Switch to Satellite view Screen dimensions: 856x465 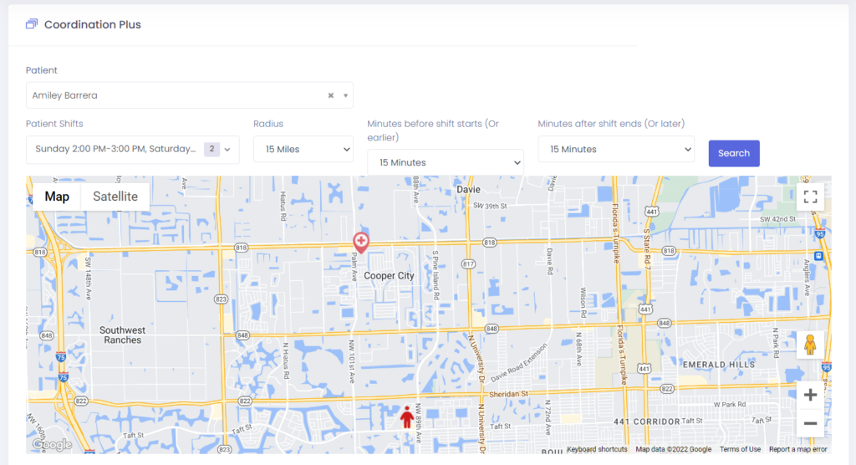115,197
